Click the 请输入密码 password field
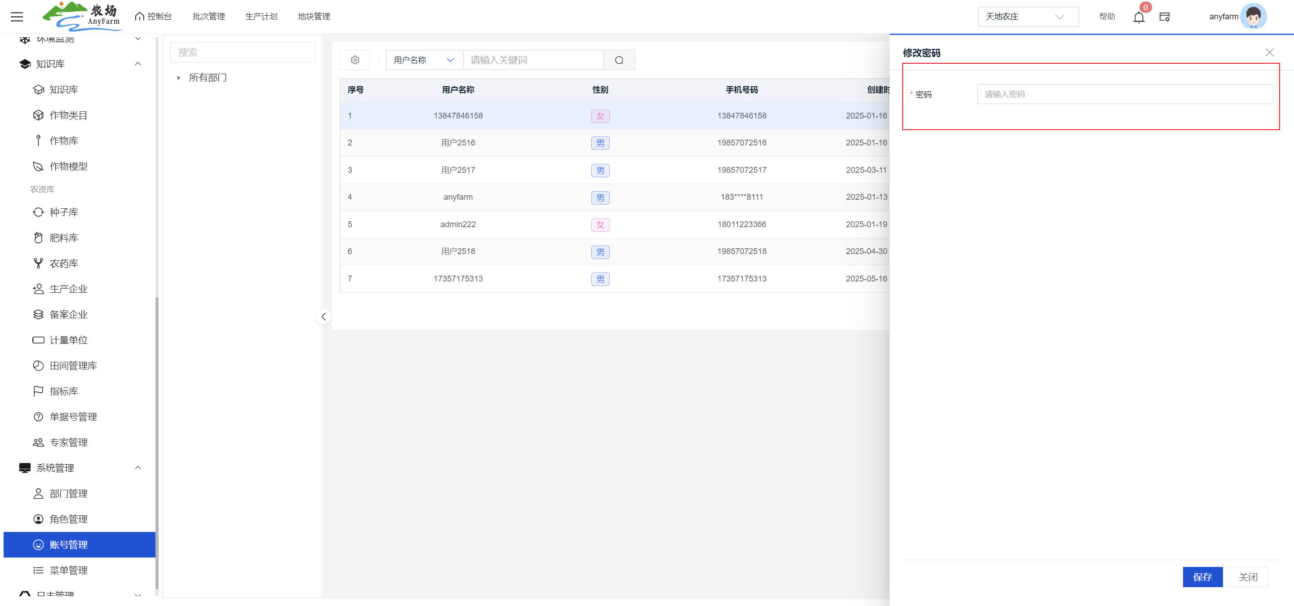The image size is (1294, 606). [1124, 94]
